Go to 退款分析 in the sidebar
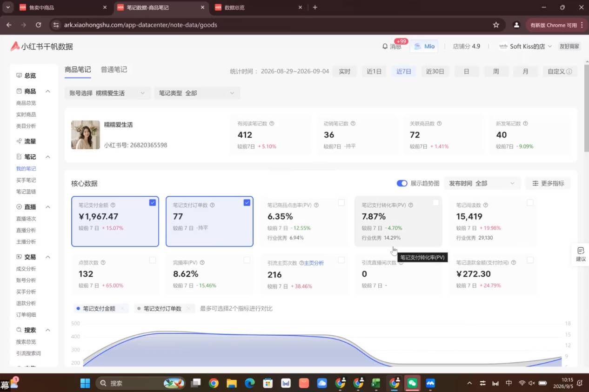The image size is (589, 392). pos(26,303)
